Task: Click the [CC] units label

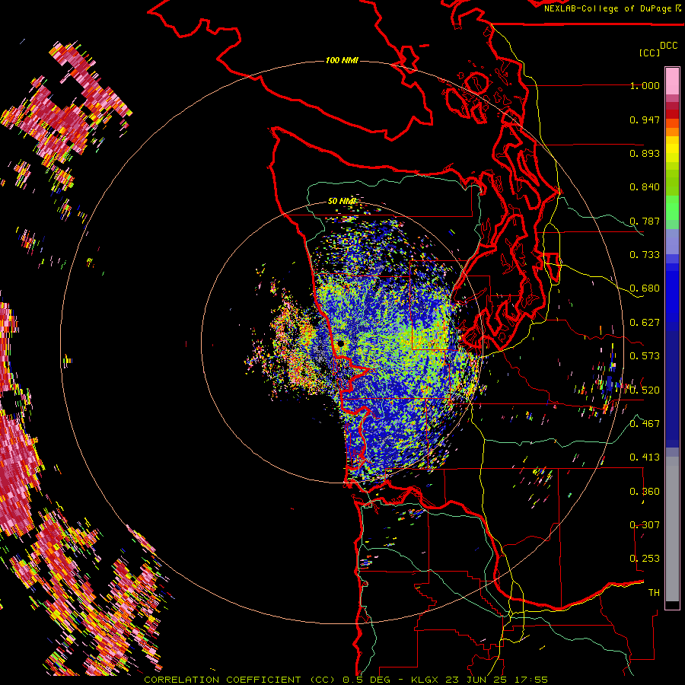Action: pos(649,53)
